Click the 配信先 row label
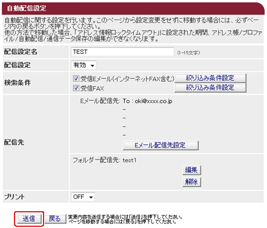 (x=14, y=143)
